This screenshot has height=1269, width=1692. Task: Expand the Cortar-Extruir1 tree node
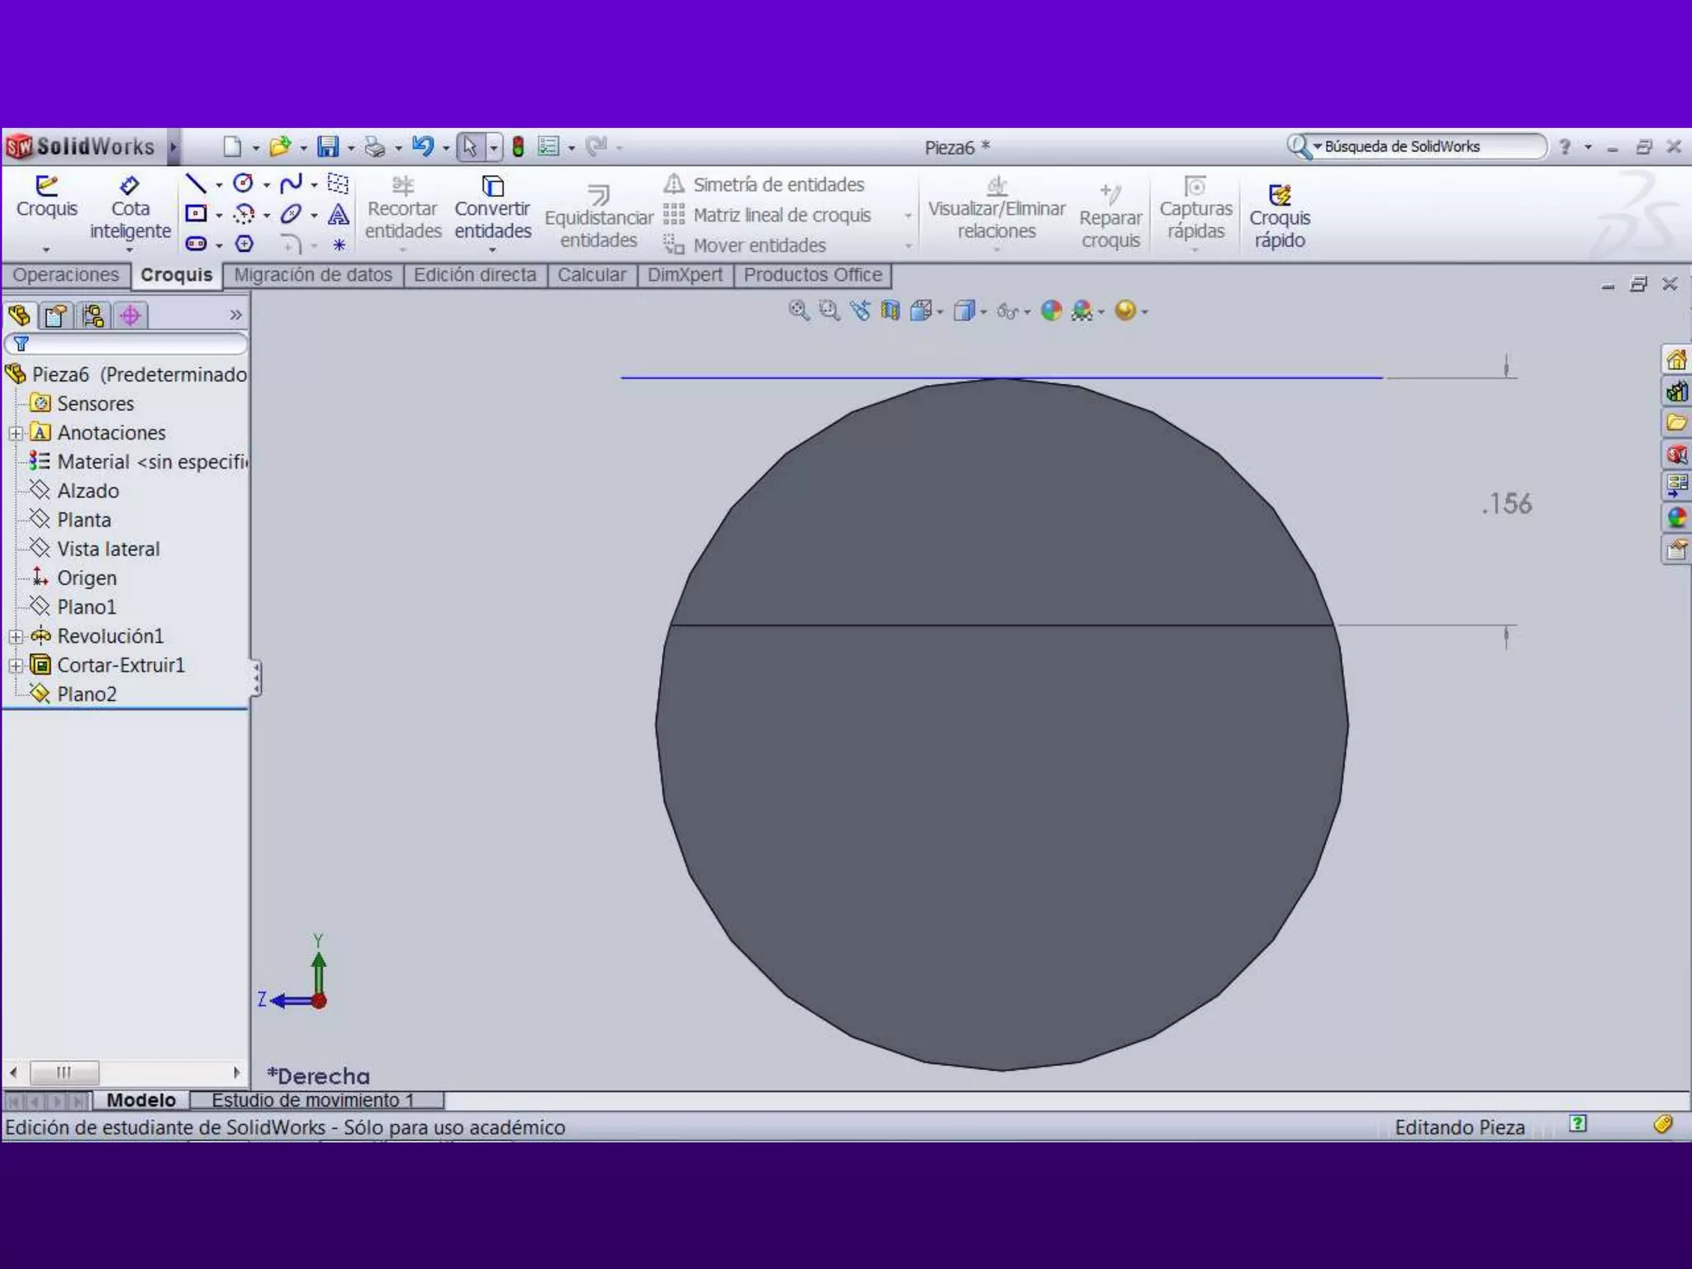(16, 666)
